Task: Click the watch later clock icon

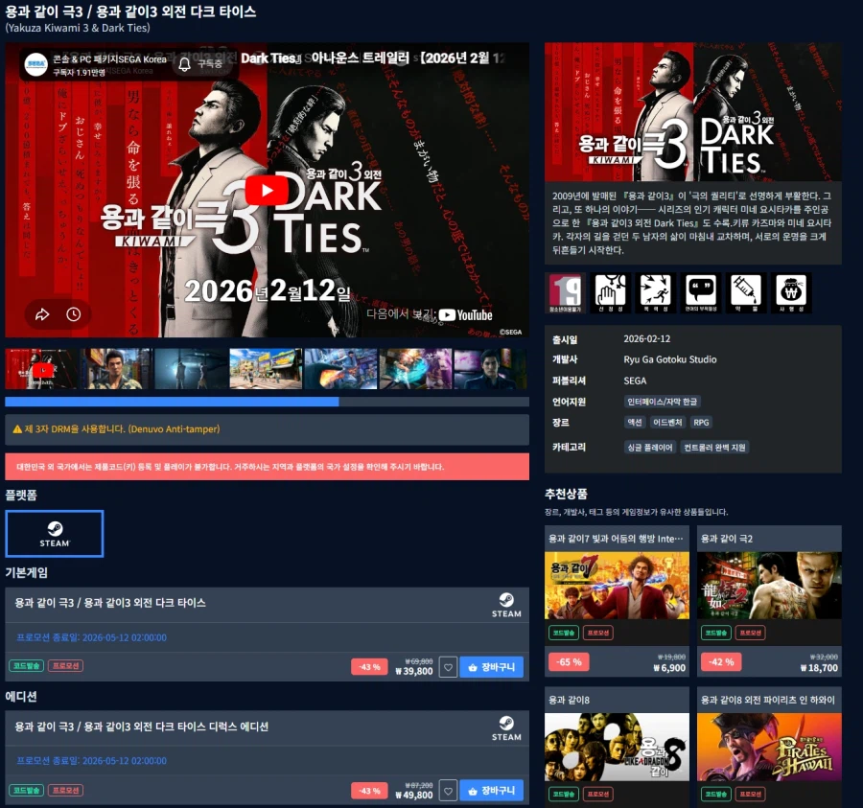Action: click(x=73, y=314)
